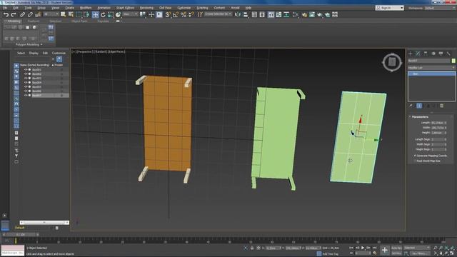Open the reference coordinate system View dropdown

(130, 14)
